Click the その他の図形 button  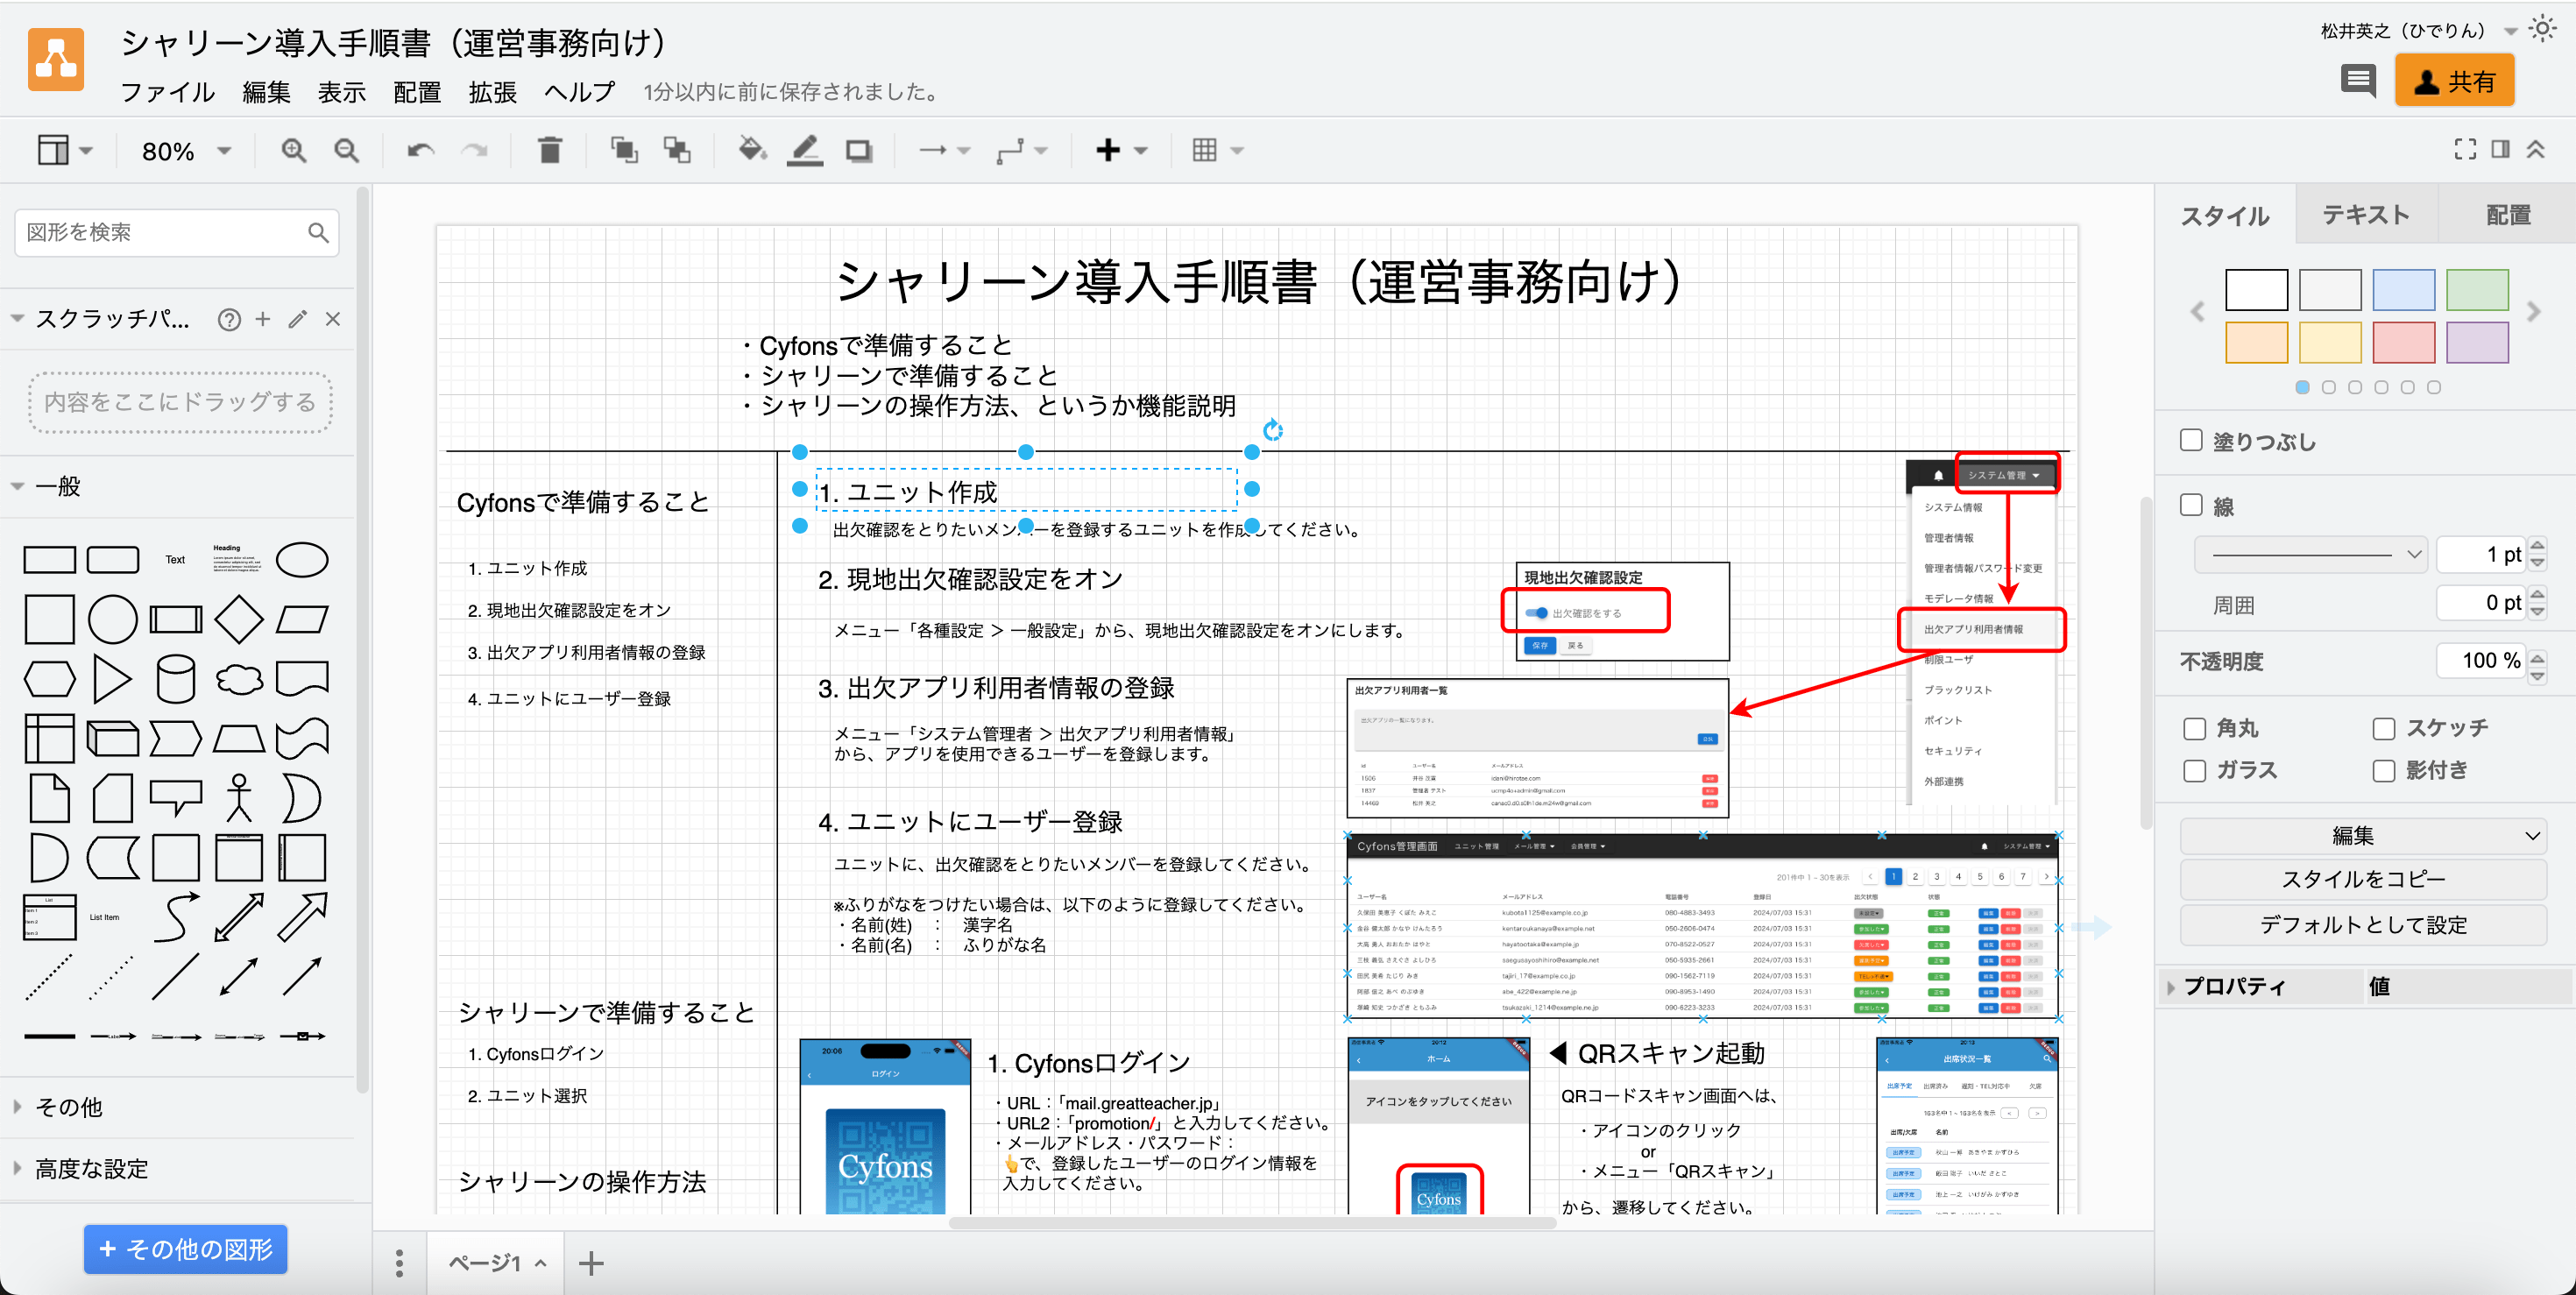(x=186, y=1249)
